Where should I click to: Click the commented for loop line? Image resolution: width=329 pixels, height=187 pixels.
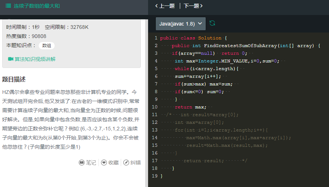pos(221,130)
